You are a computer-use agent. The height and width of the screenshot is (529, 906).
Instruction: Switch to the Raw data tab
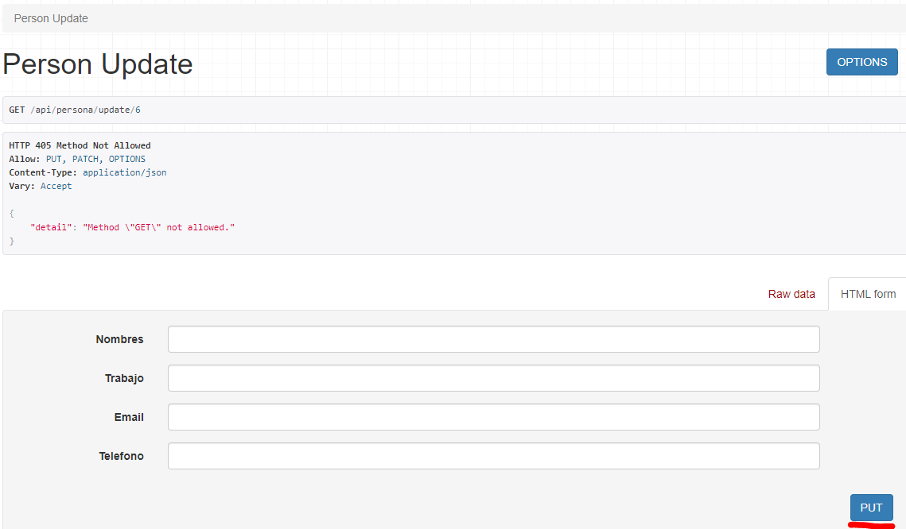coord(791,294)
